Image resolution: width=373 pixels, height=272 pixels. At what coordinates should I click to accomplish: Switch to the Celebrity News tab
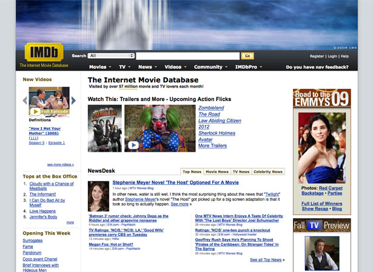(268, 172)
